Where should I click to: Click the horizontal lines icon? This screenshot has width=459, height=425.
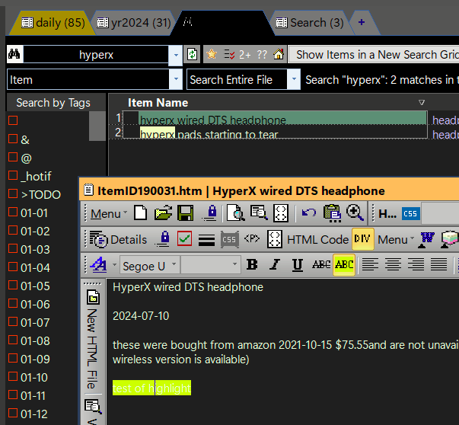click(x=207, y=240)
